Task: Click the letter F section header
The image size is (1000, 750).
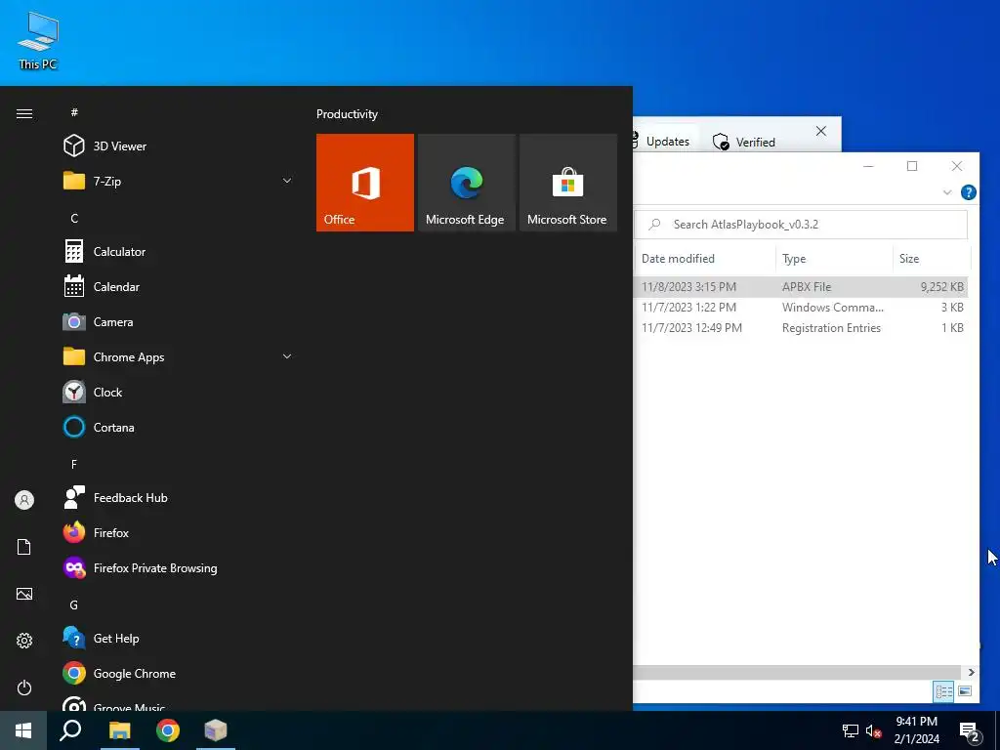Action: click(x=74, y=464)
